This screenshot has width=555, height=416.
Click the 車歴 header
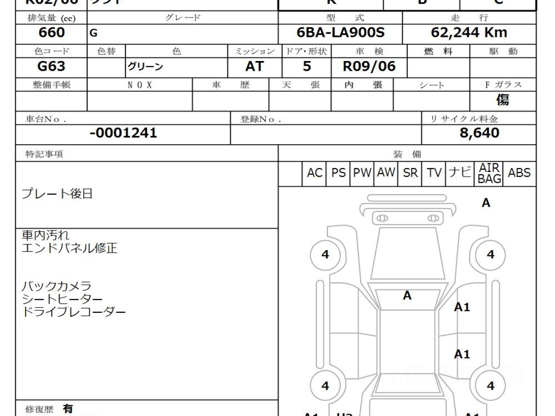tap(230, 85)
